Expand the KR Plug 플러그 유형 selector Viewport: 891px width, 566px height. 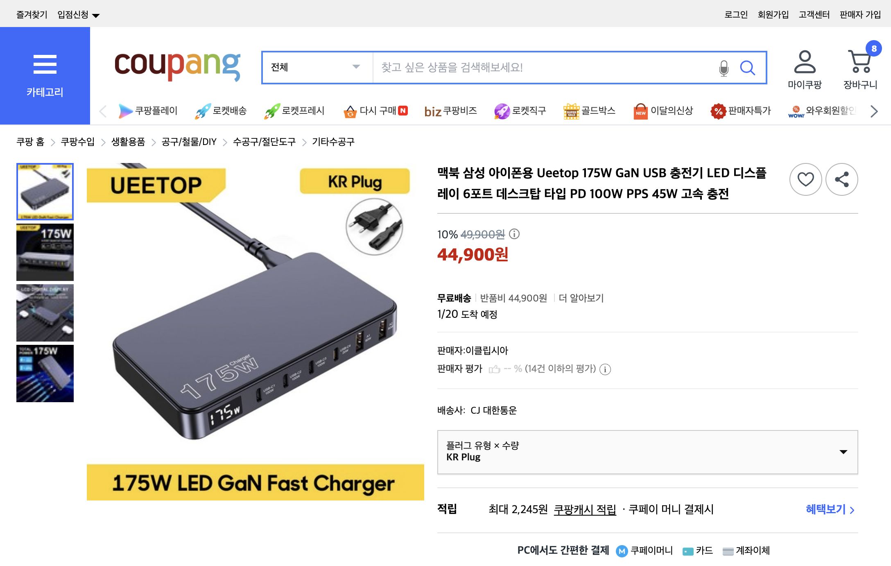click(x=842, y=453)
